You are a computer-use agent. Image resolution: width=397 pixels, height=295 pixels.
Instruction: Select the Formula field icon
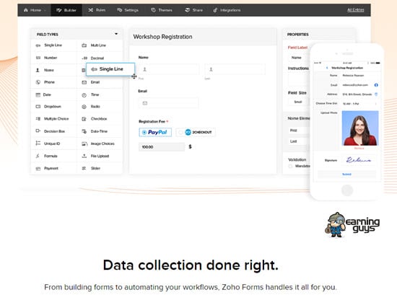click(x=38, y=156)
